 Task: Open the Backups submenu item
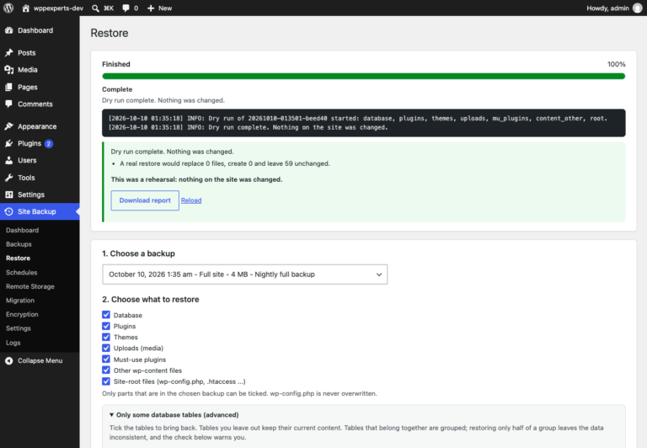point(19,244)
